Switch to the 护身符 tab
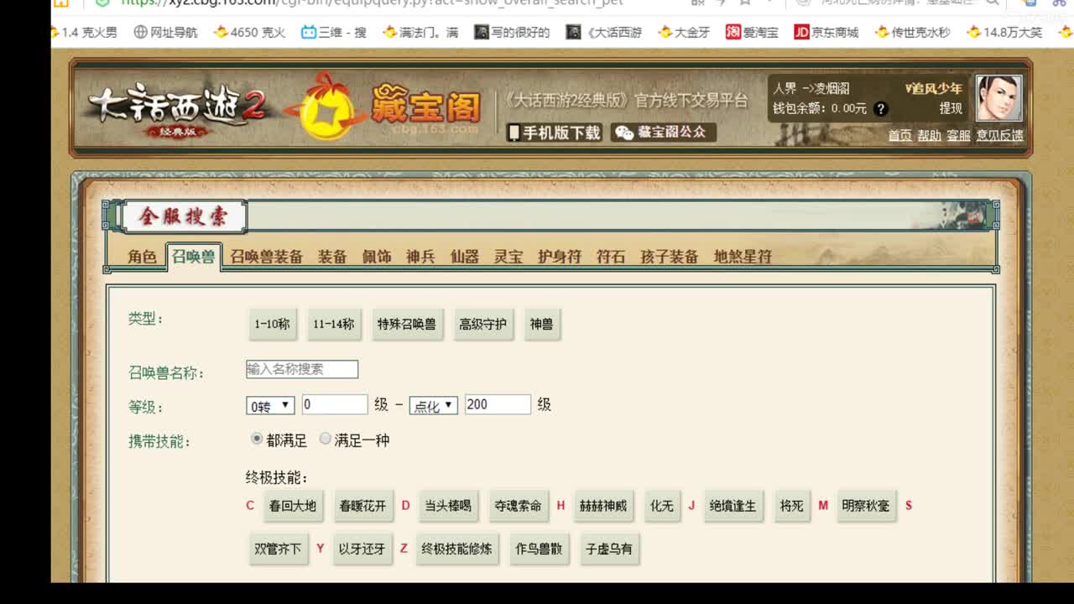Screen dimensions: 1074x604 [560, 257]
